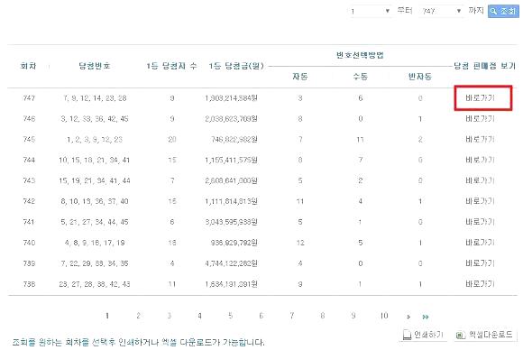Viewport: 523px width, 350px height.
Task: Open 바로가기 link for round 746
Action: pyautogui.click(x=480, y=118)
